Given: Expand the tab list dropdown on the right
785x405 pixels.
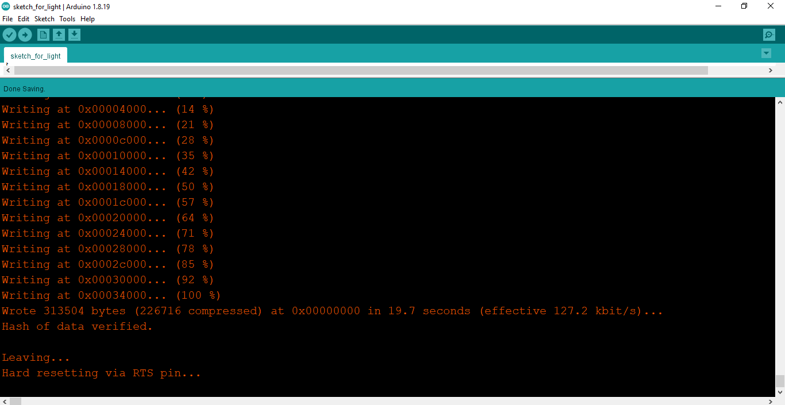Looking at the screenshot, I should point(766,53).
